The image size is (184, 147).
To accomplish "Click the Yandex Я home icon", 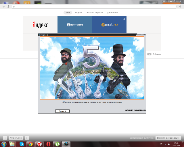I will 8,6.
